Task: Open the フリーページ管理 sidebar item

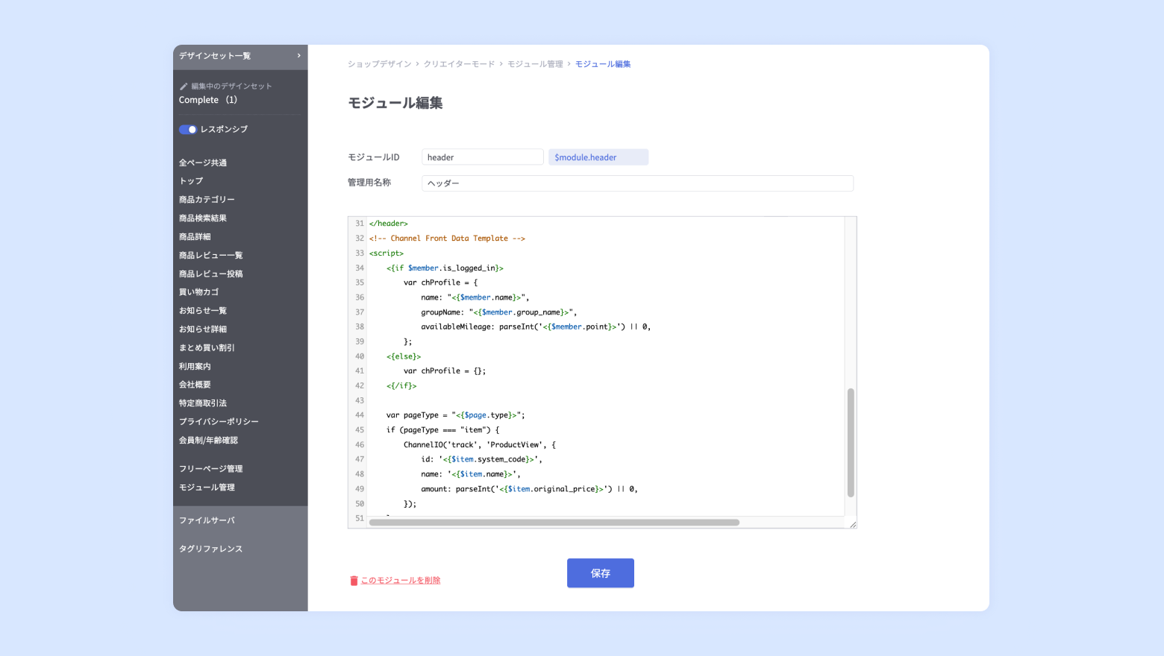Action: pyautogui.click(x=210, y=469)
